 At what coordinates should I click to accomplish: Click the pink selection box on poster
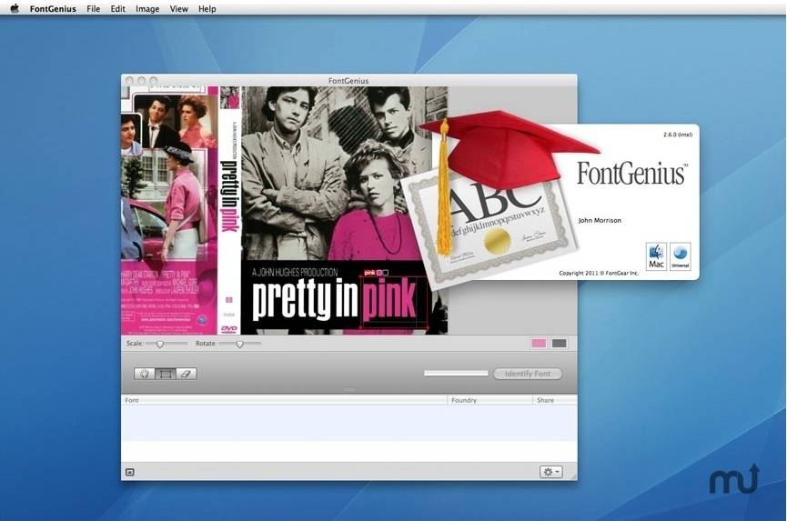pyautogui.click(x=394, y=302)
